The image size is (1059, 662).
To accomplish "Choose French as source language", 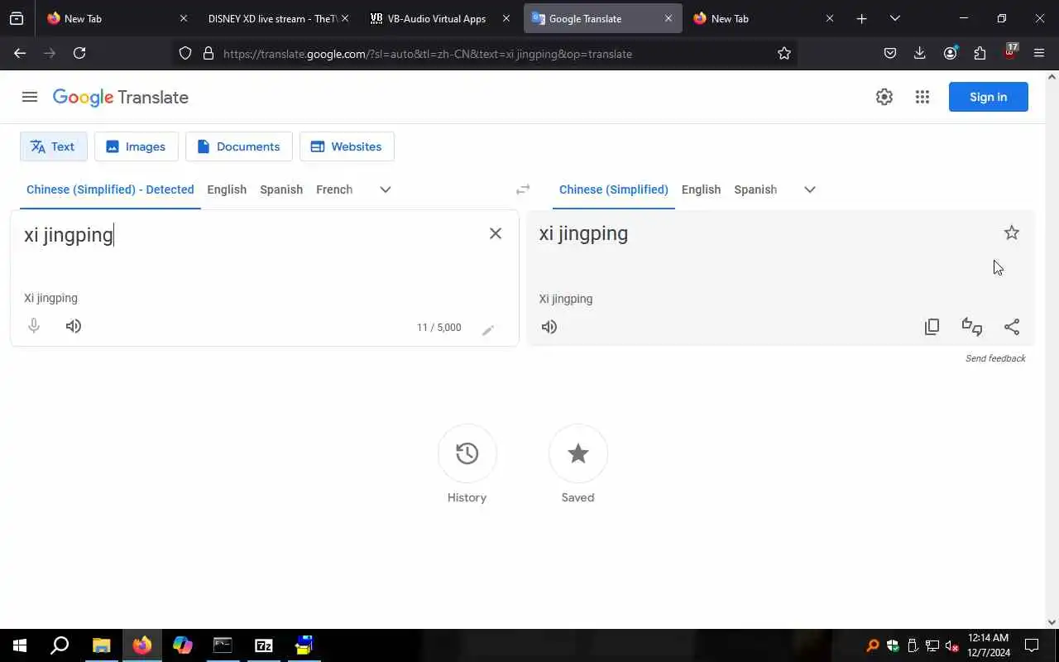I will pyautogui.click(x=334, y=189).
